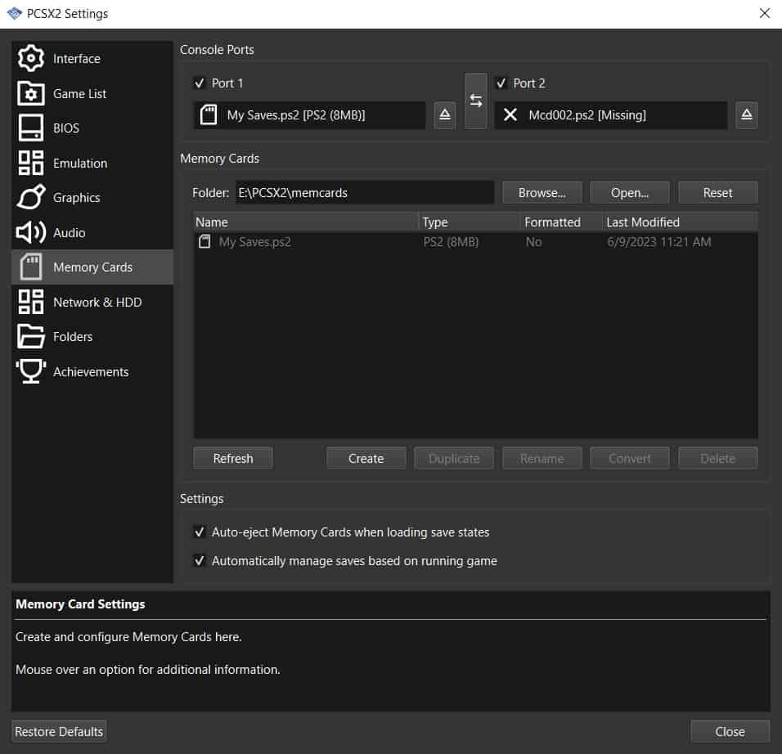Click the Emulation grid icon
782x754 pixels.
[x=31, y=163]
